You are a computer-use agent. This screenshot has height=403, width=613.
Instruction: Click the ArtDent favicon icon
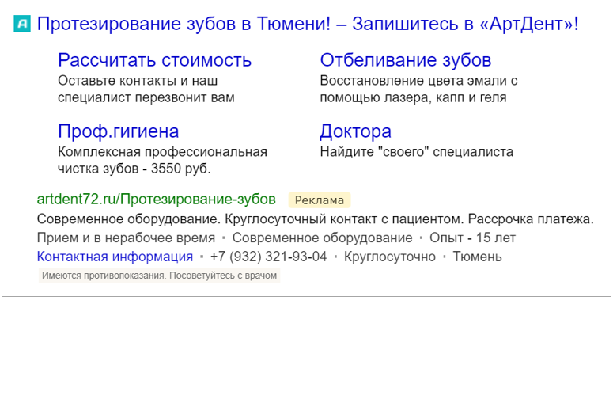click(x=22, y=24)
